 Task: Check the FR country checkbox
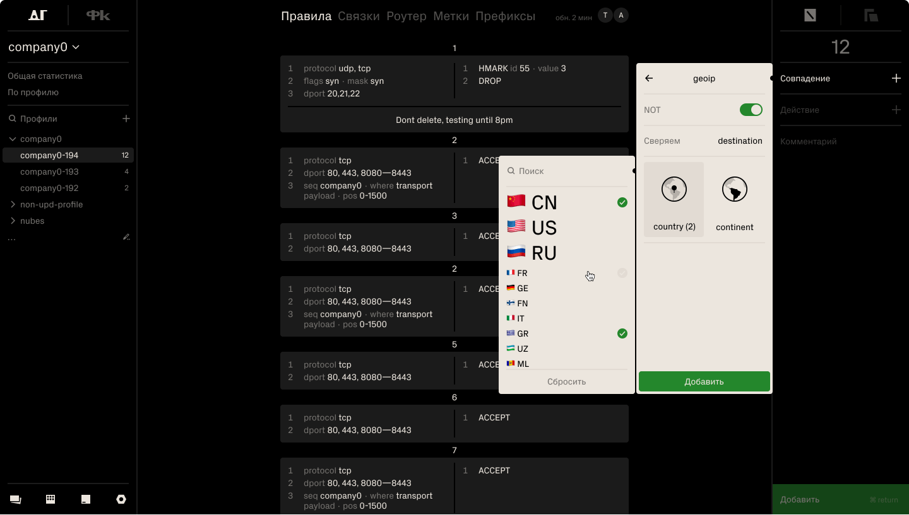tap(622, 273)
